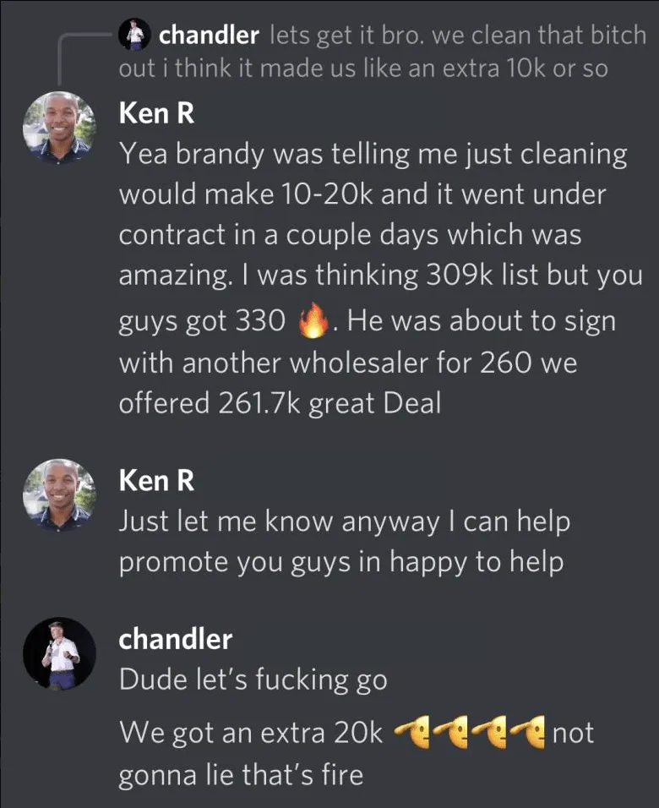Click chandler name in the reply preview

[209, 35]
